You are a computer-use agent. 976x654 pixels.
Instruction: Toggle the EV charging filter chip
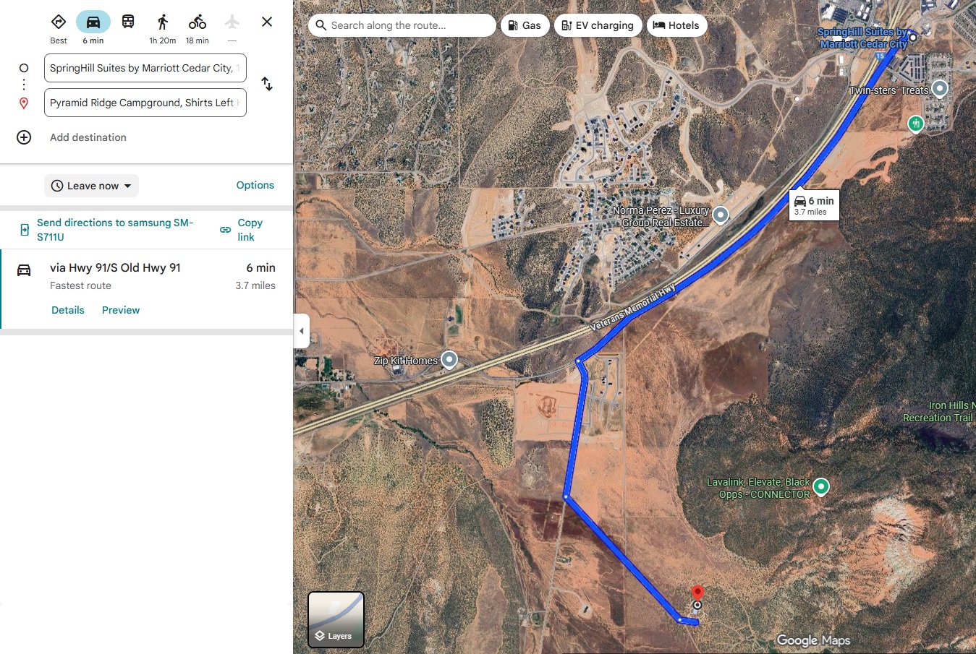[598, 25]
